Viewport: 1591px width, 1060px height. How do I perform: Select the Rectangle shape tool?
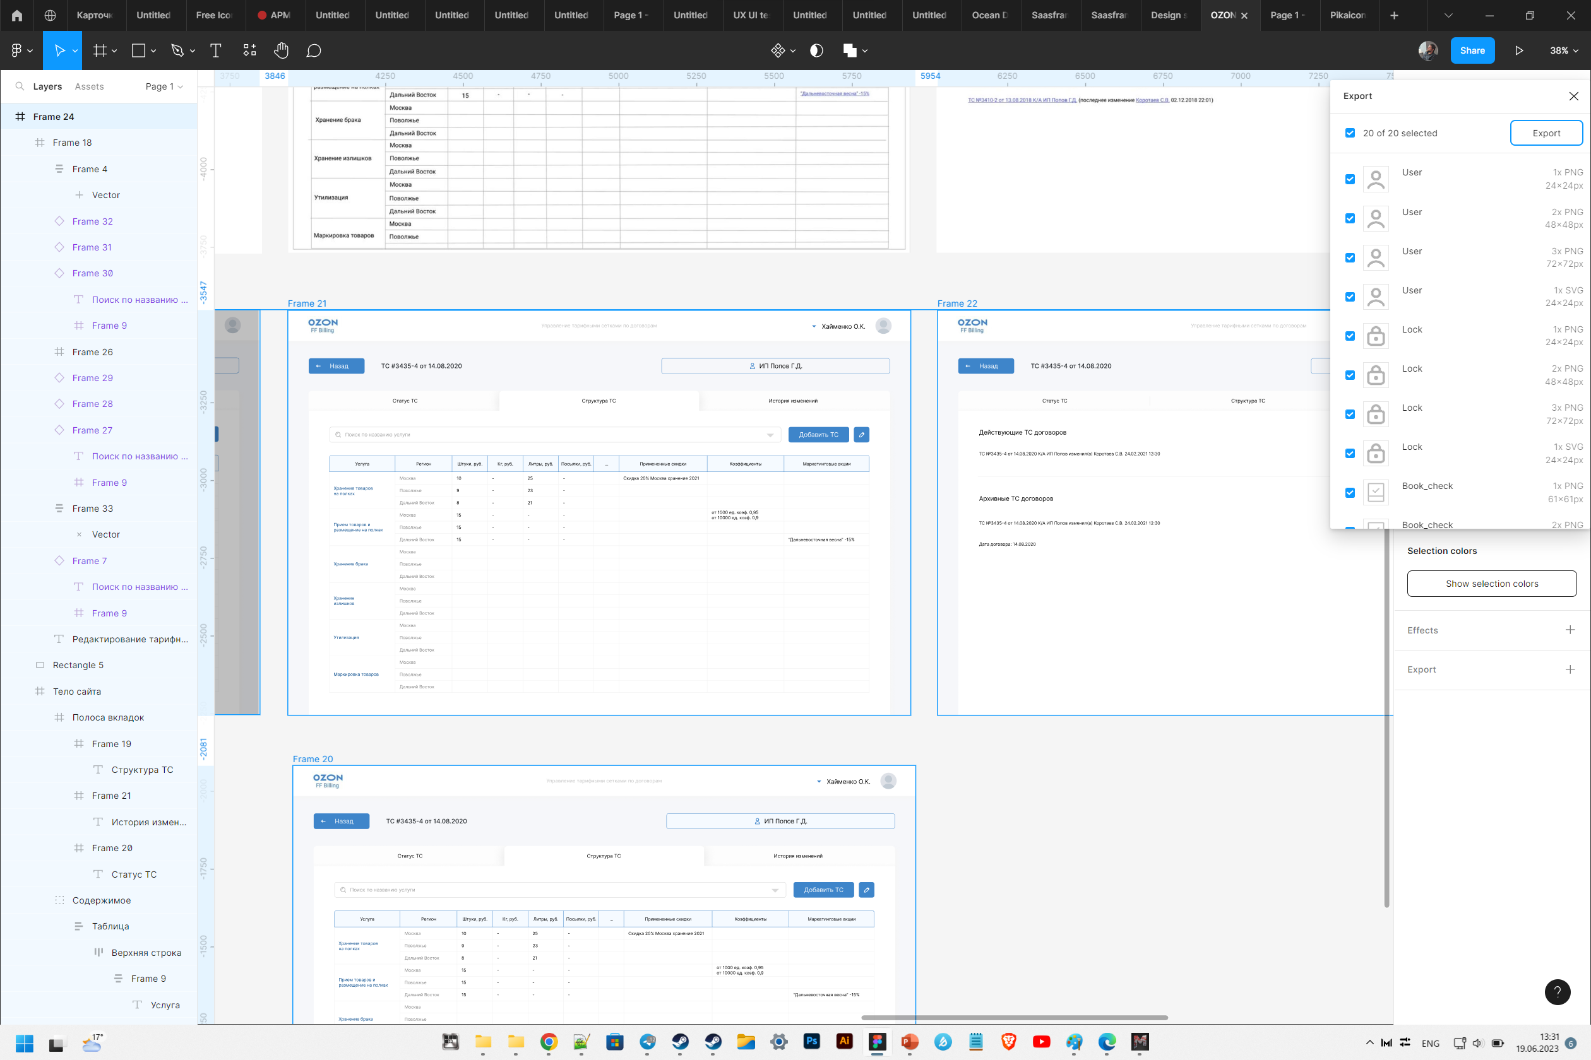tap(139, 50)
